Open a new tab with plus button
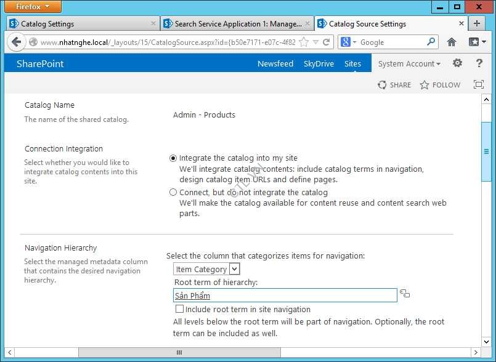This screenshot has height=362, width=496. click(476, 23)
